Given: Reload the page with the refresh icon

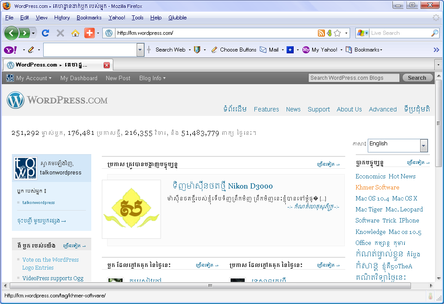Looking at the screenshot, I should point(45,33).
